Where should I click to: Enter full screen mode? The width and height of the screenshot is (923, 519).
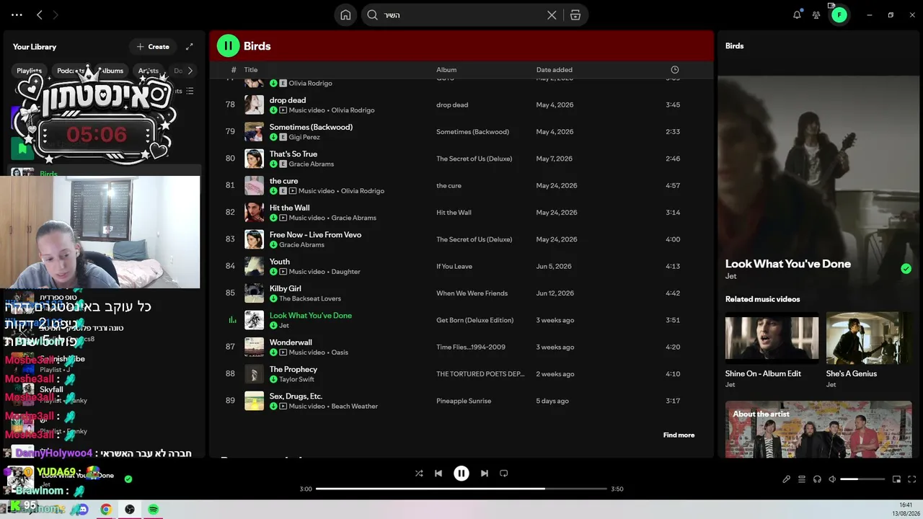(912, 479)
